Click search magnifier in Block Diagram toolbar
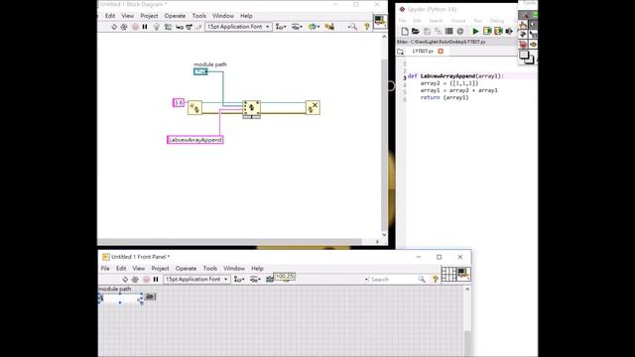 coord(353,27)
